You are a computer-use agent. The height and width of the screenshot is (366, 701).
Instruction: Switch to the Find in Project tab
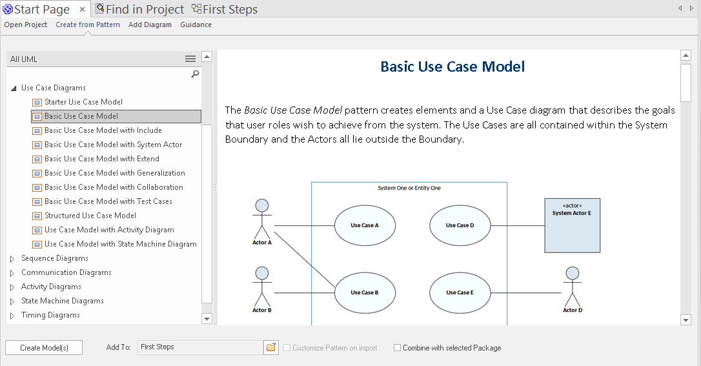click(x=139, y=9)
